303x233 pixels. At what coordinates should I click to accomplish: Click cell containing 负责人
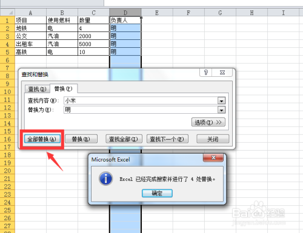coord(125,21)
